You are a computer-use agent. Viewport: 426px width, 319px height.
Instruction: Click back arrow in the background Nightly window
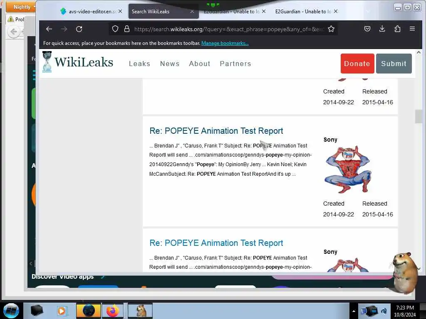[x=14, y=32]
